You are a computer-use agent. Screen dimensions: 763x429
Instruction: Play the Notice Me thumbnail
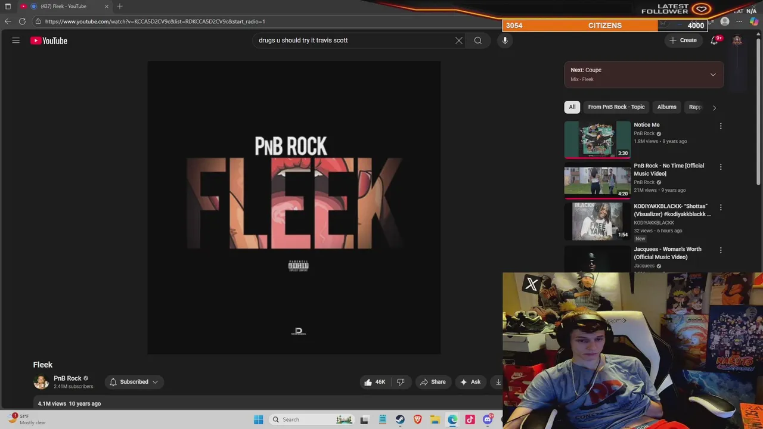pos(597,139)
